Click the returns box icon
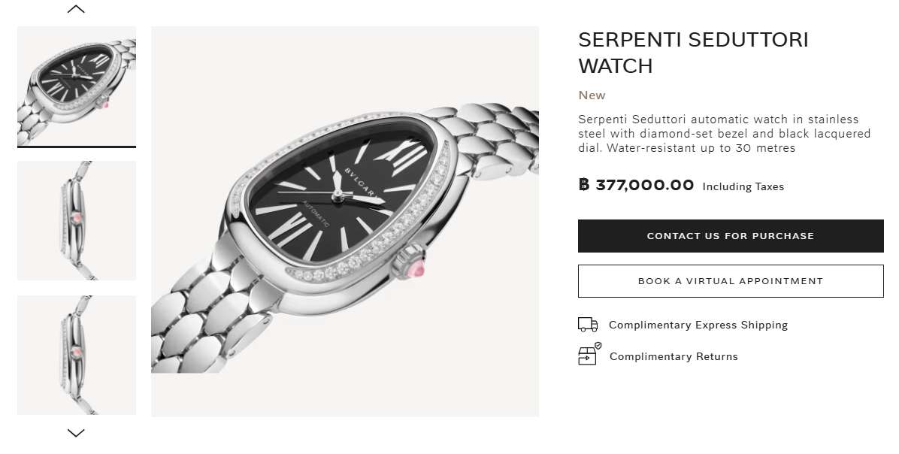899x454 pixels. (588, 356)
